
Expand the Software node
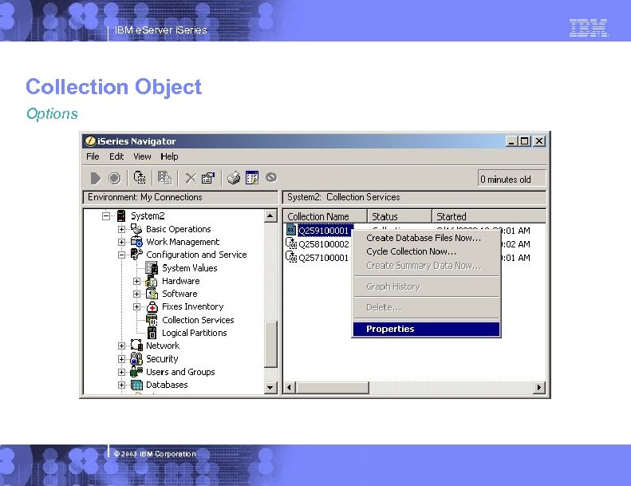click(137, 294)
